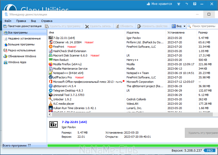This screenshot has height=155, width=218.
Task: Click the pdfFactory Pro icon
Action: pos(51,77)
